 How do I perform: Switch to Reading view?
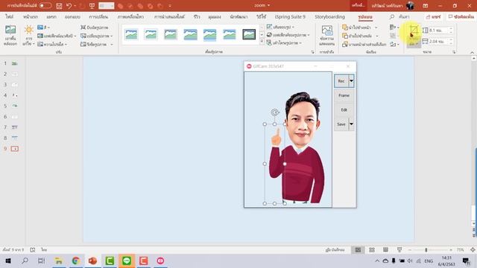click(385, 250)
